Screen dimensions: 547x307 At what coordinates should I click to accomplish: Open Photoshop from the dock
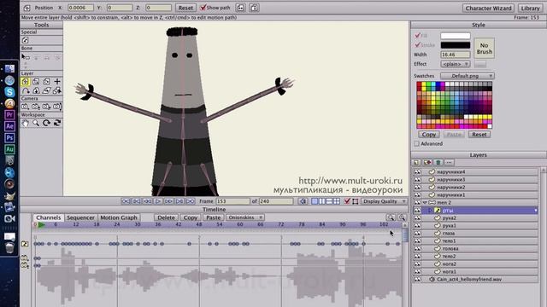tap(9, 138)
